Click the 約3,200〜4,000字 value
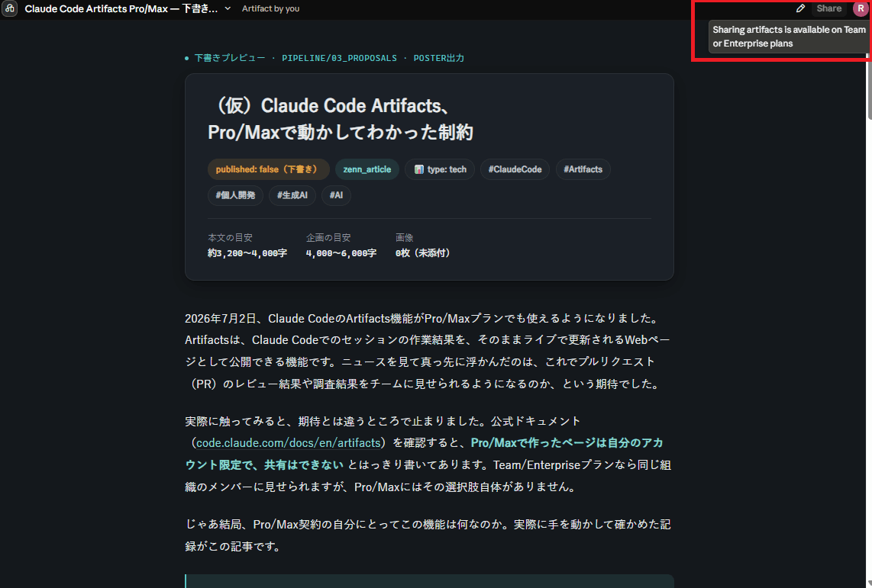Screen dimensions: 872x588 pyautogui.click(x=247, y=253)
